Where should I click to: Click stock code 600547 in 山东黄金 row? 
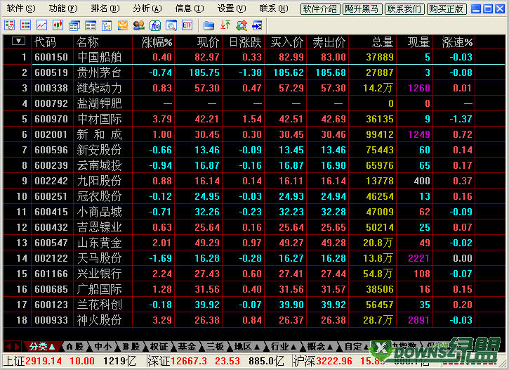click(51, 243)
